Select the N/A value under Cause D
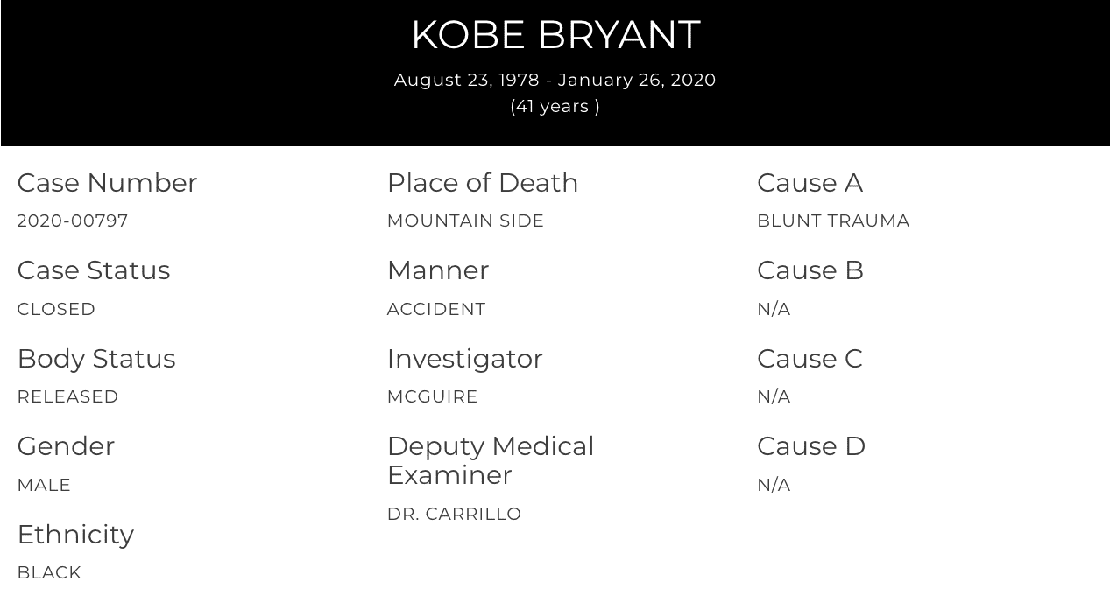Image resolution: width=1110 pixels, height=589 pixels. tap(774, 485)
